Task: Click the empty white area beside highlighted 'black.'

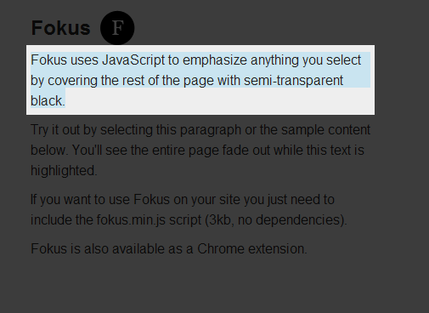Action: coord(219,101)
